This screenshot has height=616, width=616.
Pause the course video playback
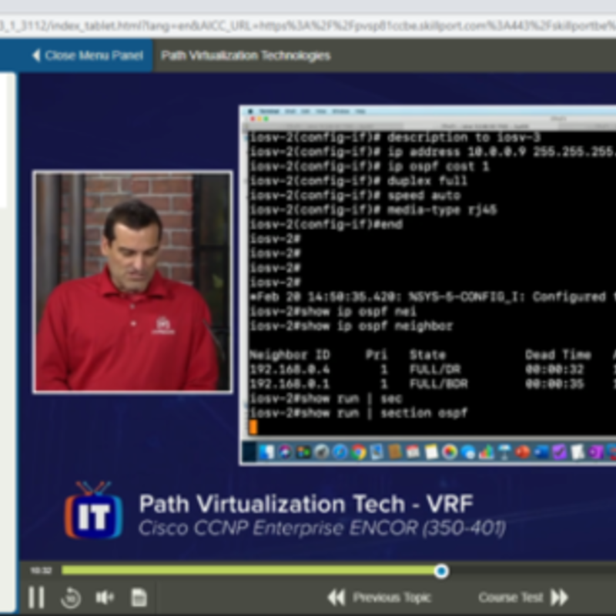click(x=36, y=598)
